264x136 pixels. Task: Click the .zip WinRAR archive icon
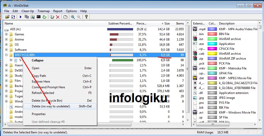(195, 59)
